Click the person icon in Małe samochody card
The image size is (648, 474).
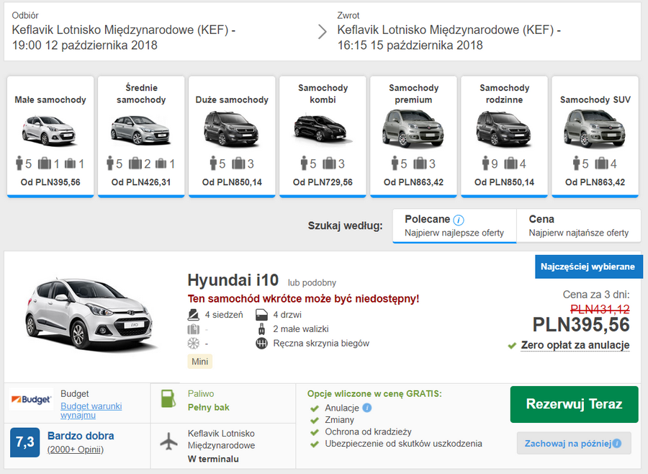pos(19,164)
